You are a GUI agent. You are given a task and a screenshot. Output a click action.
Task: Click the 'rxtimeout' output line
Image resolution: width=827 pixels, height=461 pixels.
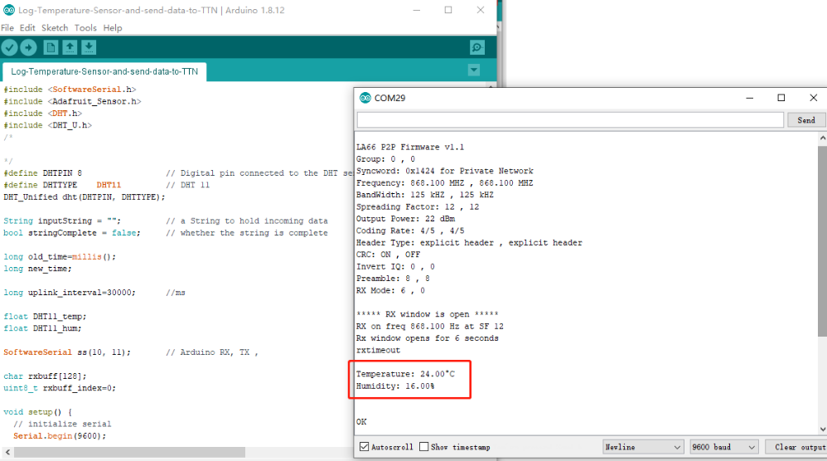(378, 350)
